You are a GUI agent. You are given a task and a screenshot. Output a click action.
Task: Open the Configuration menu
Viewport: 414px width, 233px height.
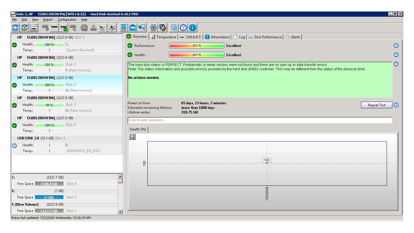point(67,20)
